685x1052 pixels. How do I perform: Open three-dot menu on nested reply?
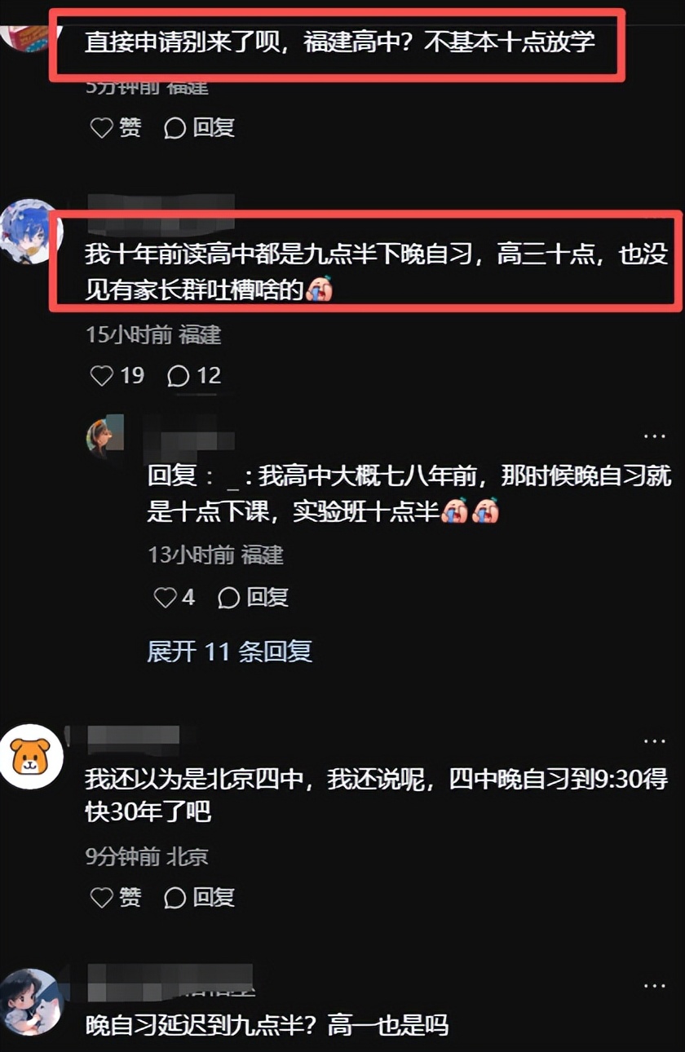coord(655,436)
